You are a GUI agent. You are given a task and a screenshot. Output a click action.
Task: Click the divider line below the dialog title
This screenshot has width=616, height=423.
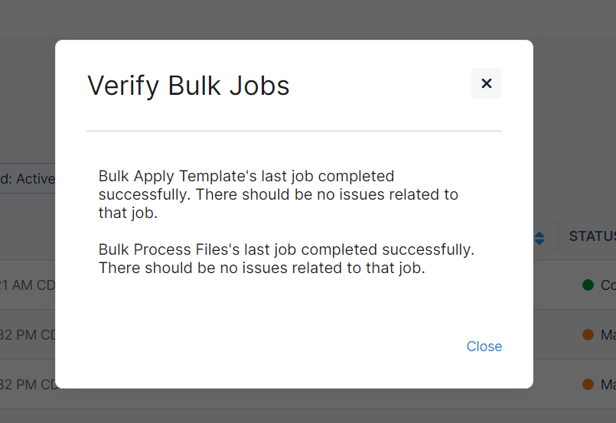tap(294, 132)
